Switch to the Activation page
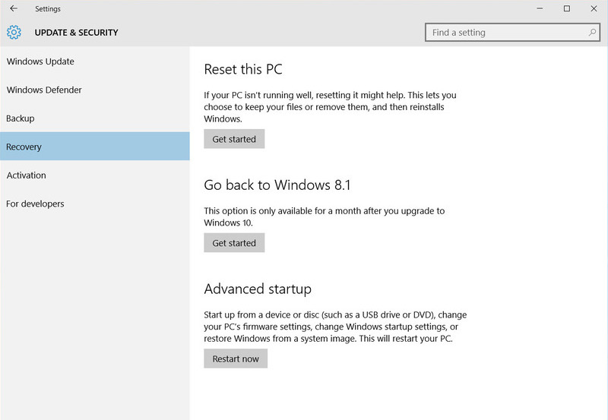 point(27,175)
